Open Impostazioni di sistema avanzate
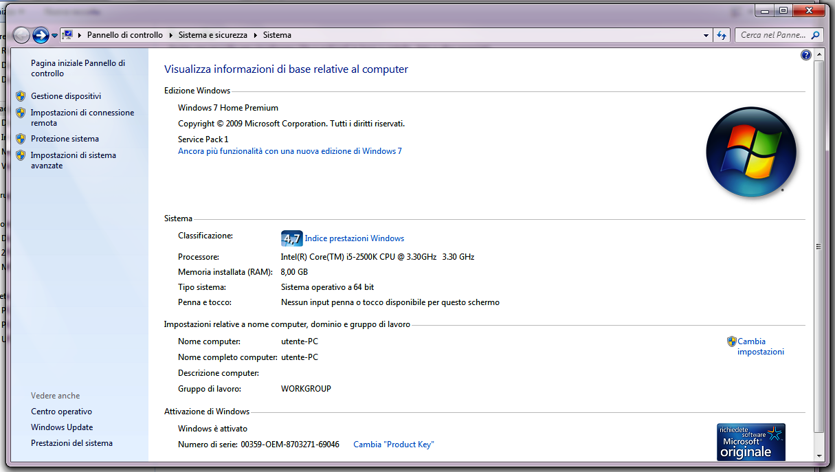The height and width of the screenshot is (472, 835). point(74,160)
